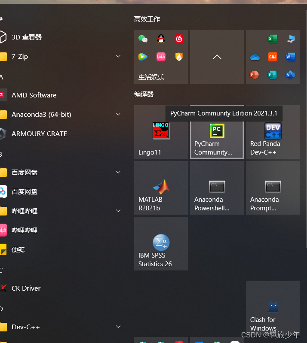The image size is (307, 343).
Task: Click the 编译器 group heading
Action: [144, 94]
